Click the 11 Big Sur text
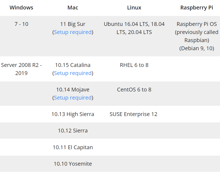 [x=73, y=24]
